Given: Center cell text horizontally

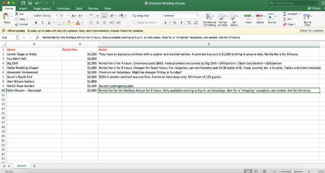Looking at the screenshot, I should tap(97, 23).
